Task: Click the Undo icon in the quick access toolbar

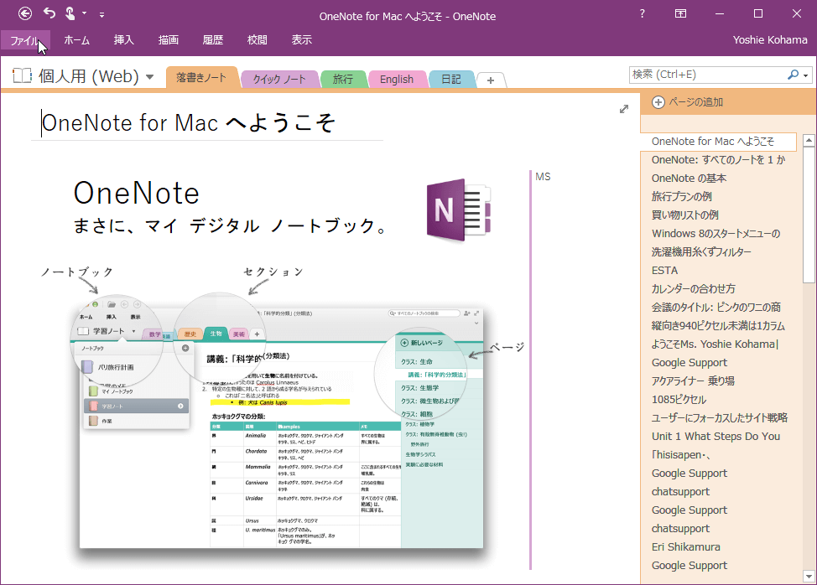Action: tap(49, 13)
